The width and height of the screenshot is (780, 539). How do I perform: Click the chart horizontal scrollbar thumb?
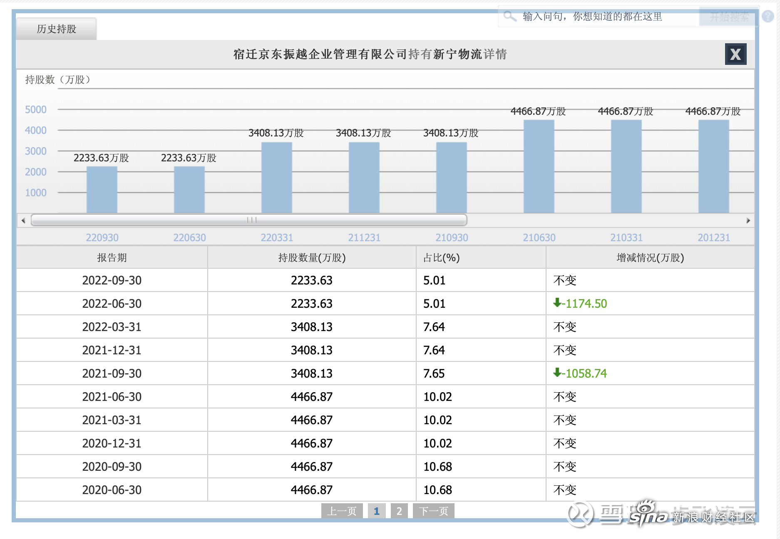(249, 220)
